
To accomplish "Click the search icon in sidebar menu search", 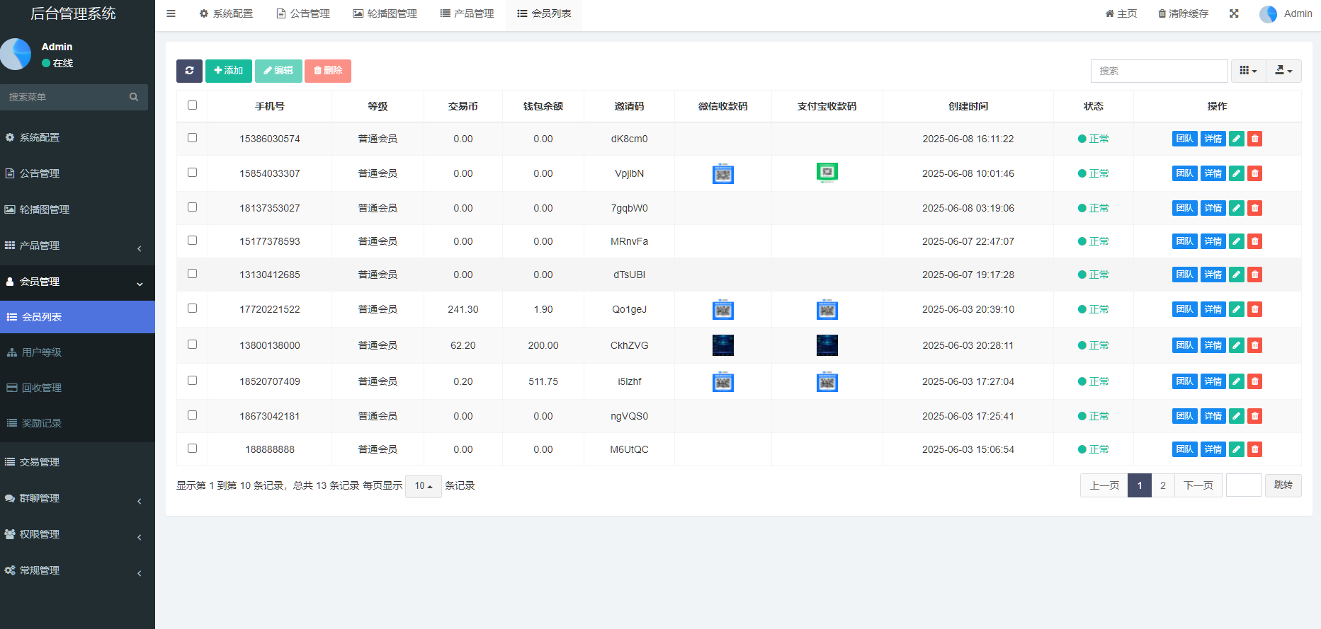I will [x=134, y=97].
